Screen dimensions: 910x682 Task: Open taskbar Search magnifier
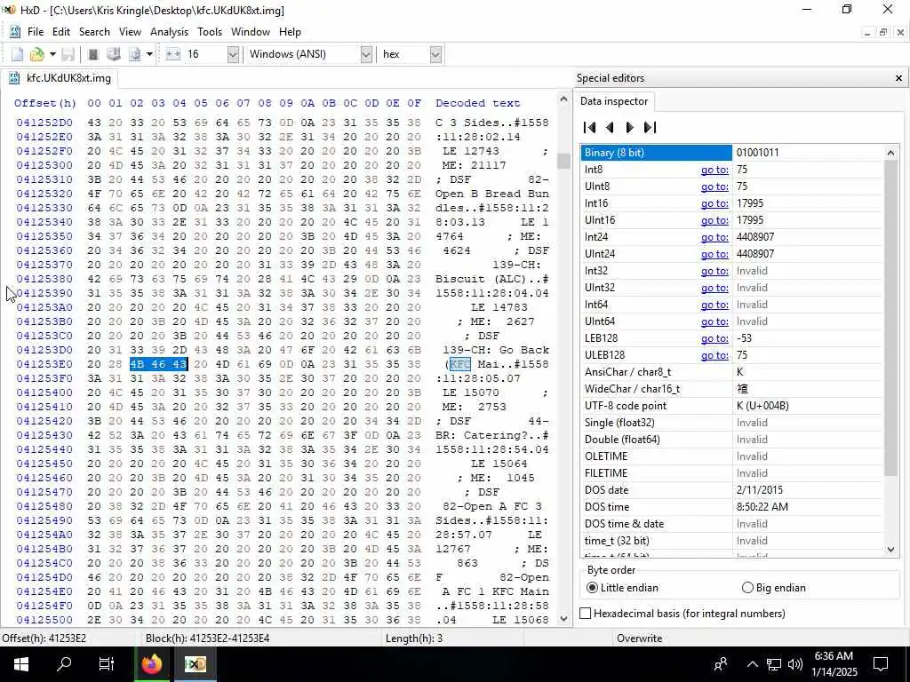(x=64, y=664)
